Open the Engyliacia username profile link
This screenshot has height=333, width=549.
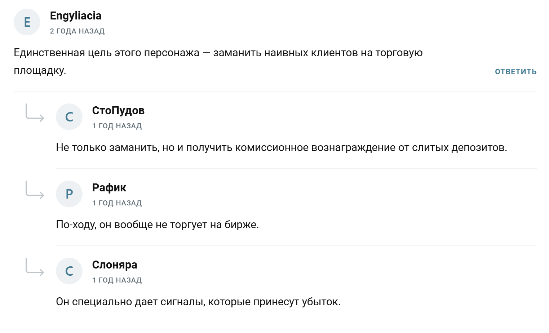[x=76, y=16]
